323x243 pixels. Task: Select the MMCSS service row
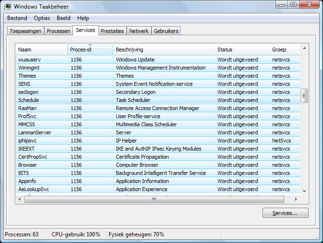point(158,124)
